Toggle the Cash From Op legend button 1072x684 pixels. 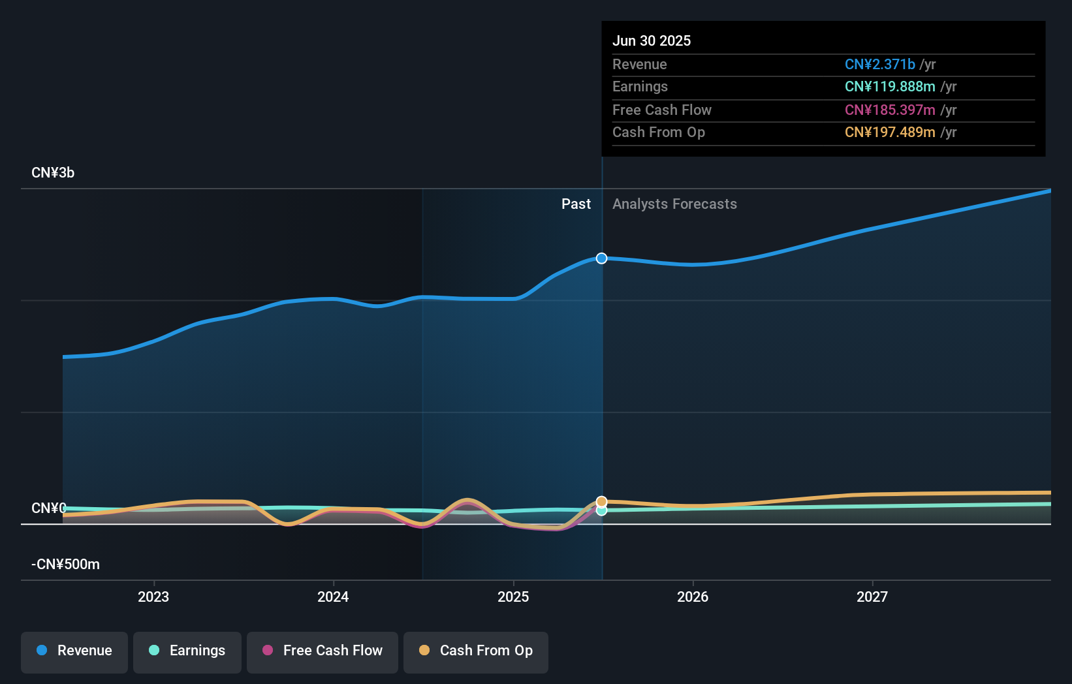476,652
